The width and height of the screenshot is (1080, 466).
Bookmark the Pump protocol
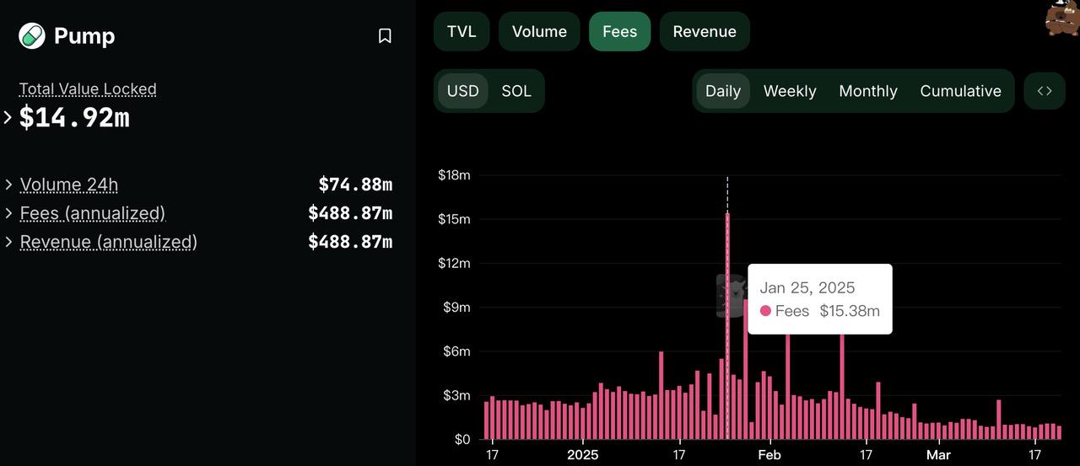click(x=385, y=36)
